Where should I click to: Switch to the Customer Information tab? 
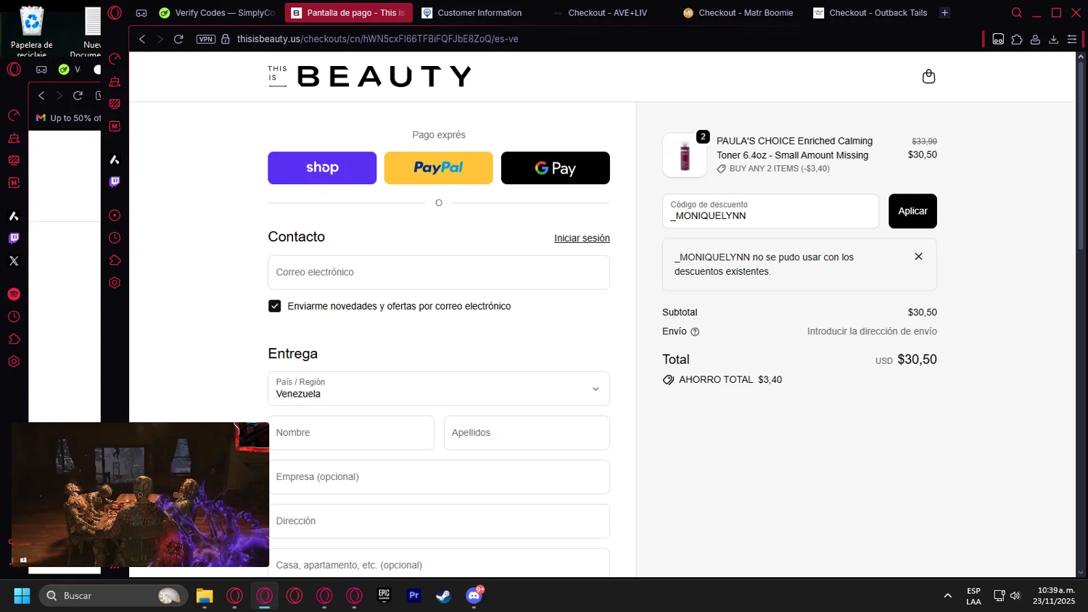pos(479,13)
